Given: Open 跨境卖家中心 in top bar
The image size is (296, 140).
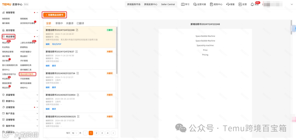Looking at the screenshot, I should tap(151, 4).
